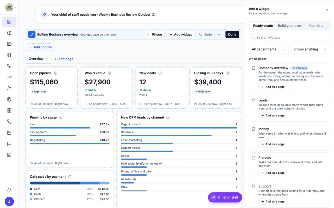Open the calendar icon in sidebar
This screenshot has height=208, width=334.
point(9,133)
